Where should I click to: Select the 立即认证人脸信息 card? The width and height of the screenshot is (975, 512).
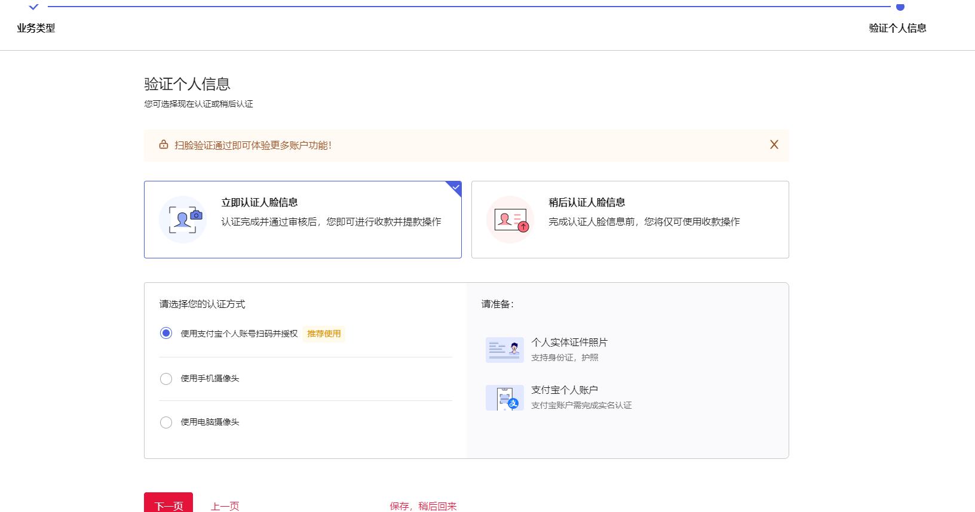[x=302, y=220]
